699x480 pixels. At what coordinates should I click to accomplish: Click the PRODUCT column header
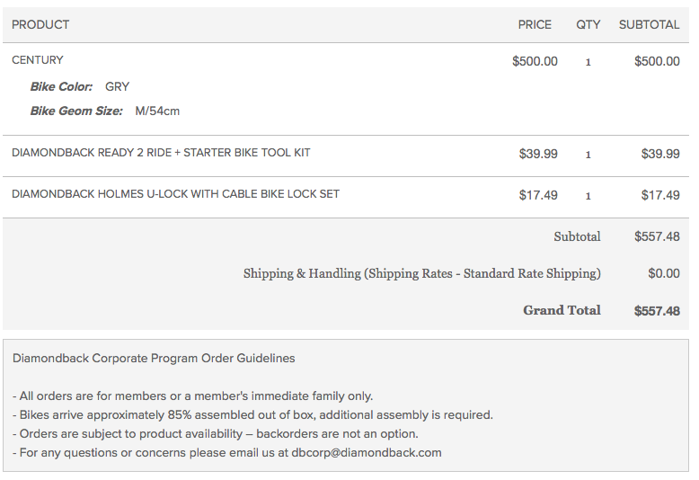[40, 24]
